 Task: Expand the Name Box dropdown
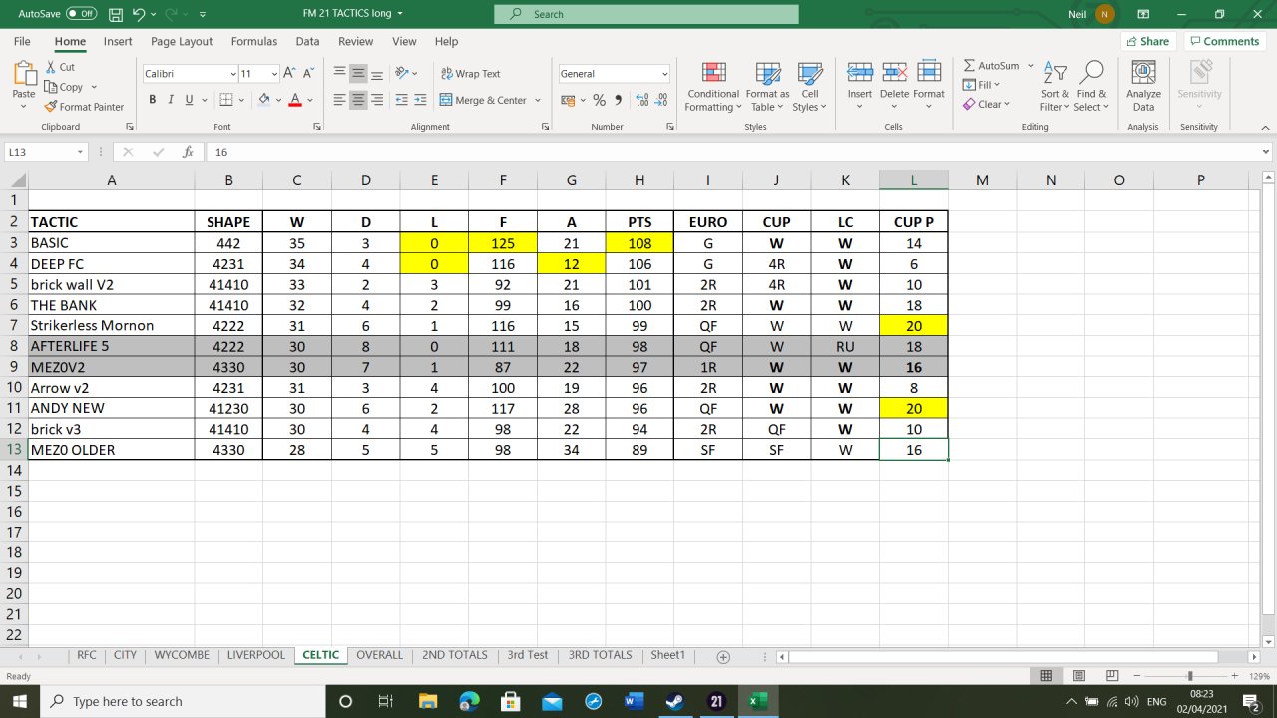point(80,152)
